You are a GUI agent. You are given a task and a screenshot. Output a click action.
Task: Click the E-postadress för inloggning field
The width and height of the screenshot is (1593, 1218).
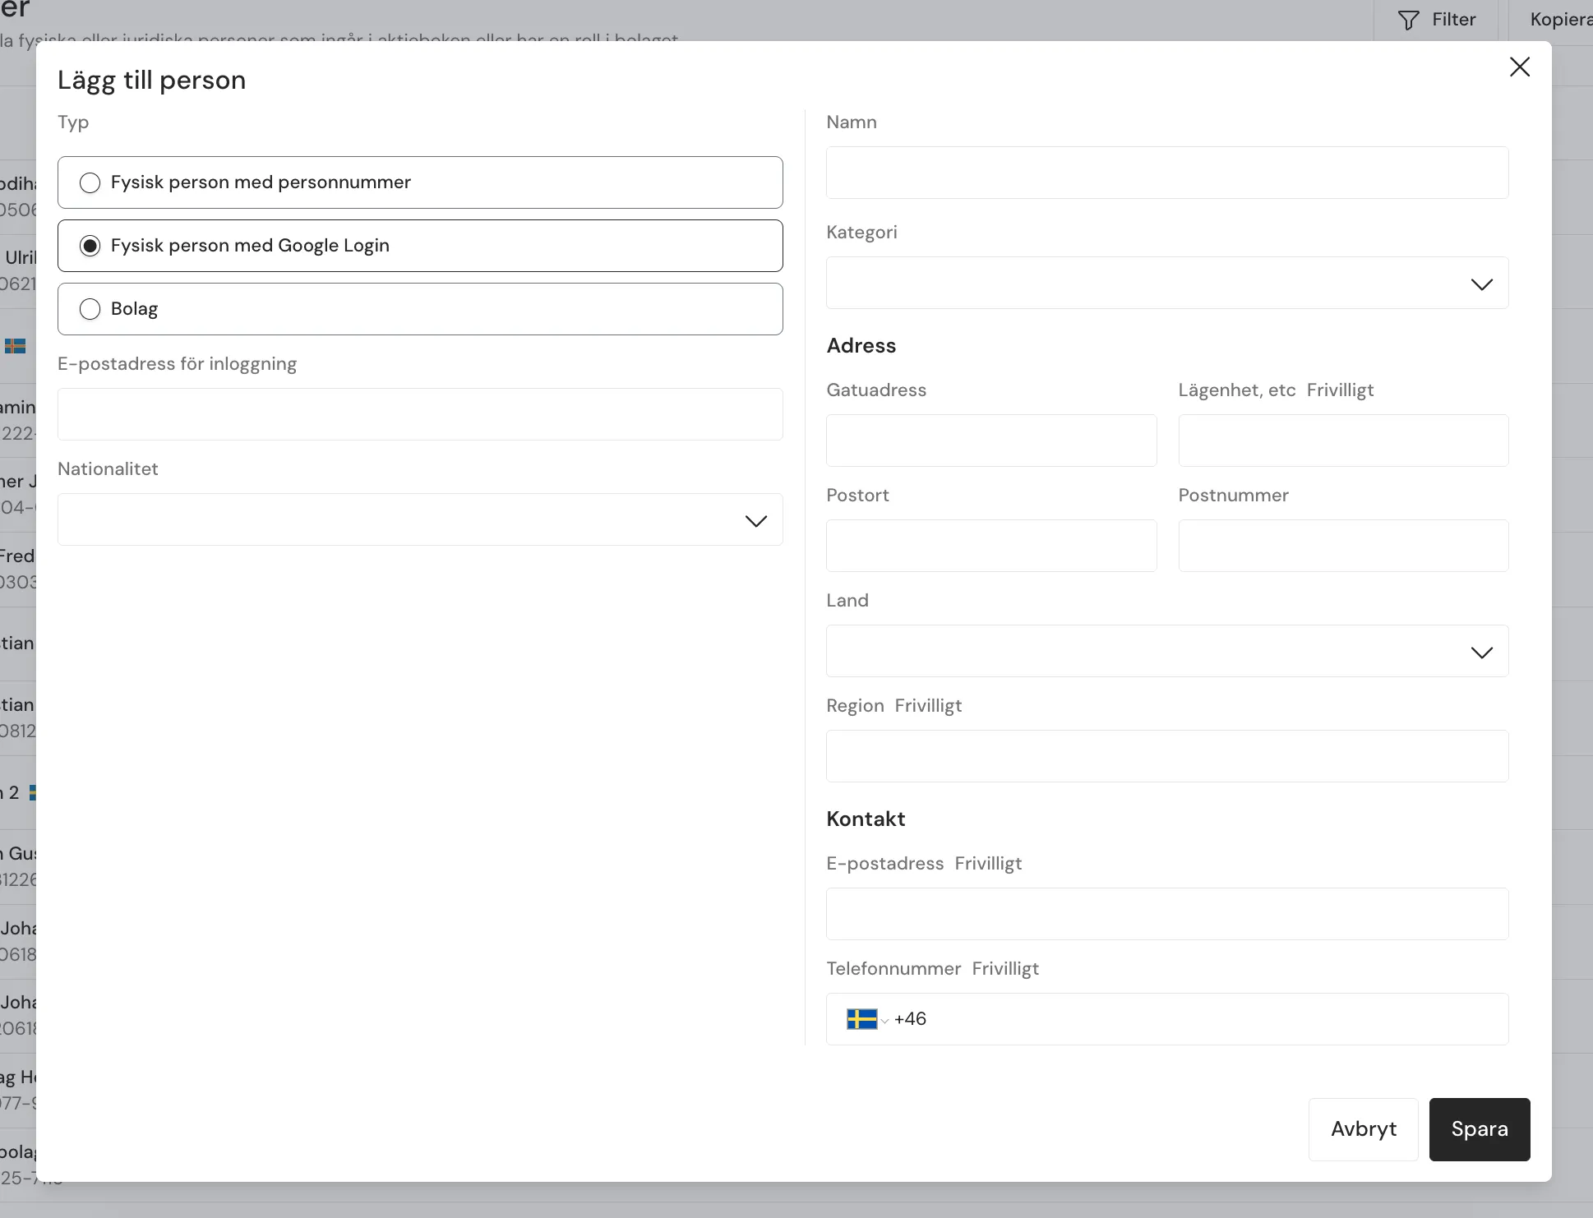(x=420, y=414)
